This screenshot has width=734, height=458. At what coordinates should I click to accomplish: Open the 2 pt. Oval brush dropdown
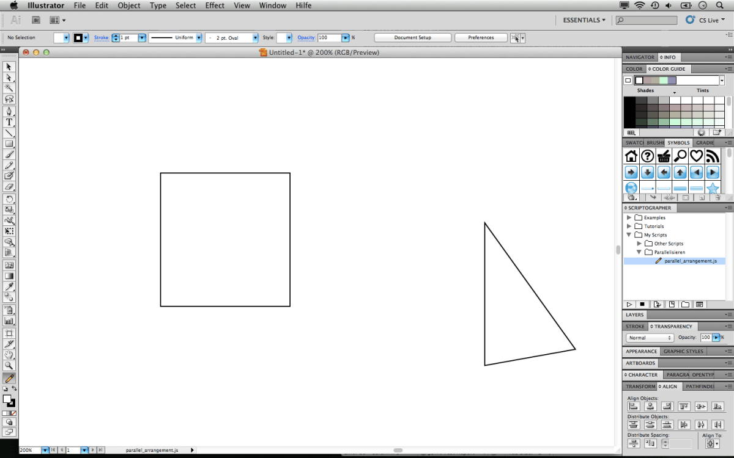click(256, 38)
